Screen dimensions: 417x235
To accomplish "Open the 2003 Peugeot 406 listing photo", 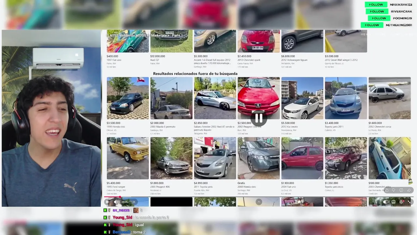I will tap(171, 158).
